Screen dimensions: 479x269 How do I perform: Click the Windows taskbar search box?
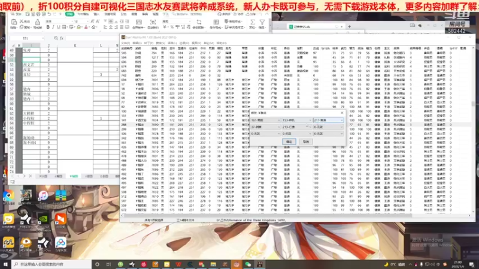pyautogui.click(x=51, y=264)
